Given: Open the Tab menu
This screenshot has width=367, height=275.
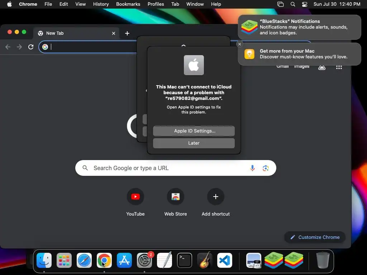Looking at the screenshot, I should [x=175, y=4].
